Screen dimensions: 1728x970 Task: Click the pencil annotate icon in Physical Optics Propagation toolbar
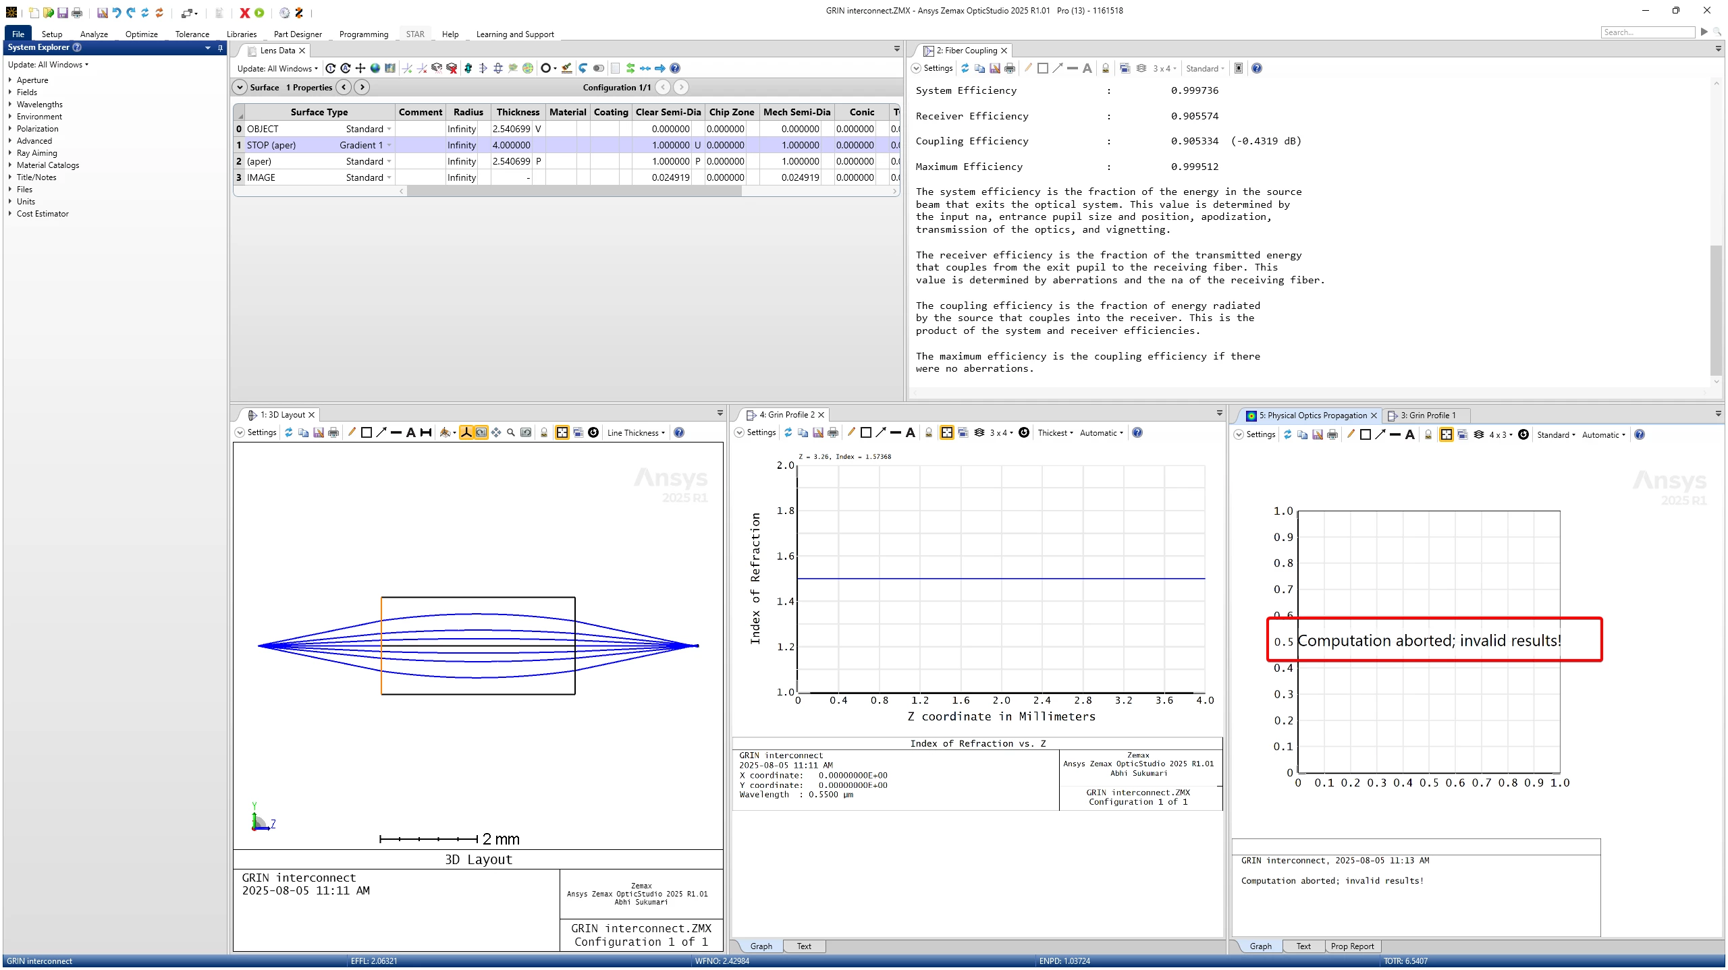point(1351,434)
